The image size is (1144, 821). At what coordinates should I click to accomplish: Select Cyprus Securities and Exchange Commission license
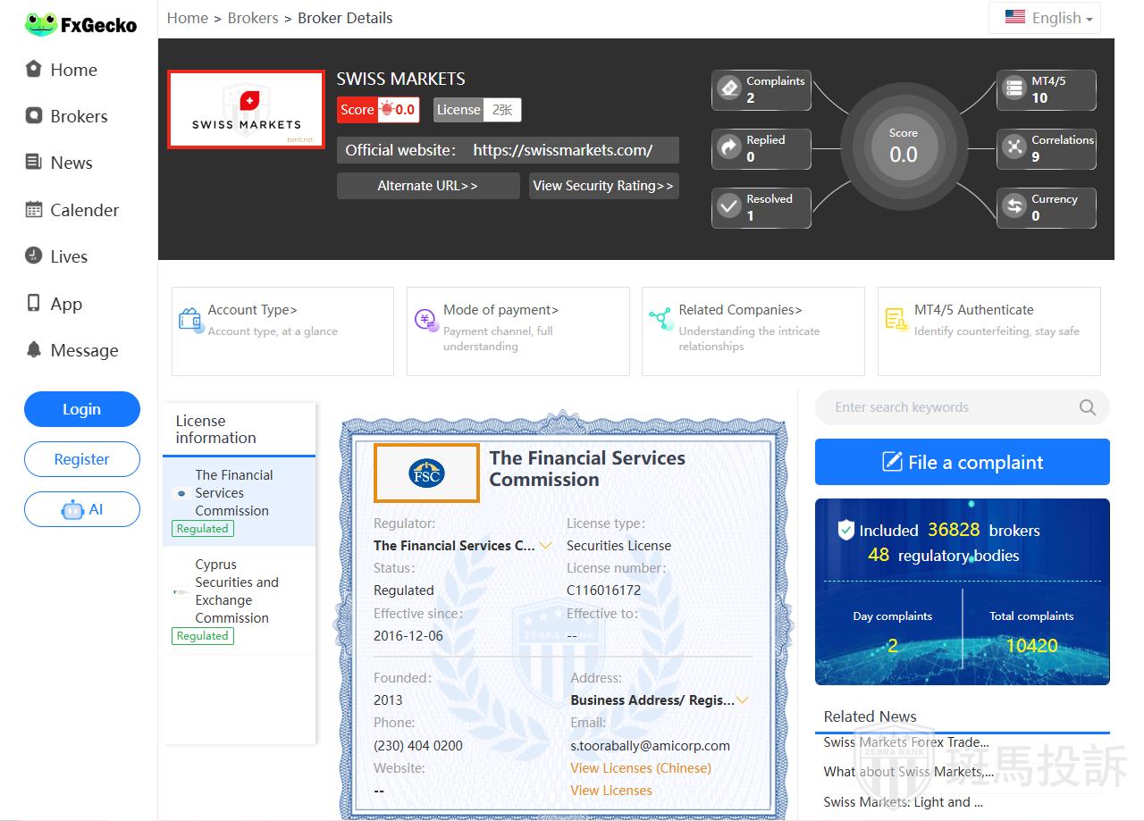pos(237,591)
